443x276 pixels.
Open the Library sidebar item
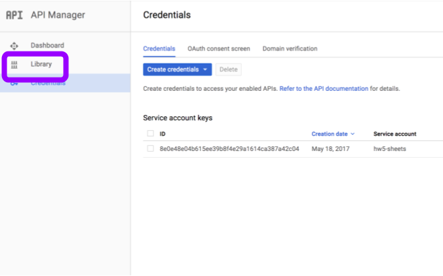[x=41, y=65]
